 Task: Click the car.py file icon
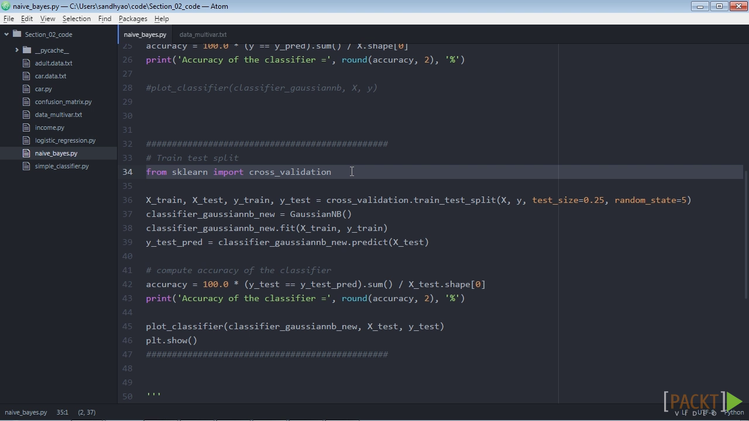(x=26, y=89)
